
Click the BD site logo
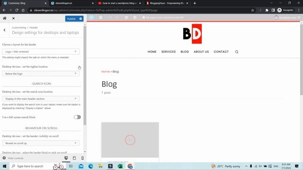[193, 34]
